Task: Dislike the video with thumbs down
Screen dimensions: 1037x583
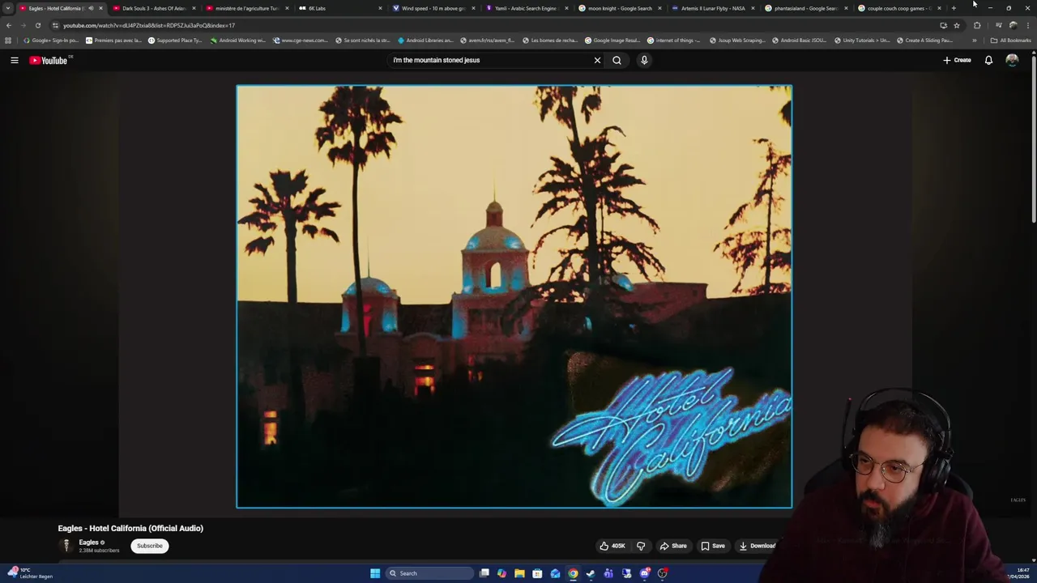Action: (641, 546)
